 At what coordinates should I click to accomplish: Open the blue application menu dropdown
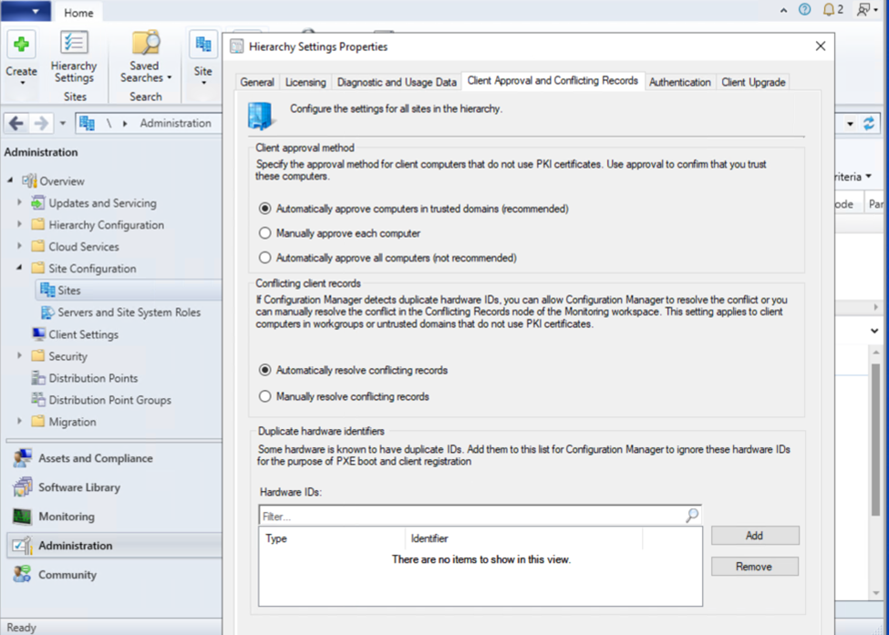coord(26,11)
